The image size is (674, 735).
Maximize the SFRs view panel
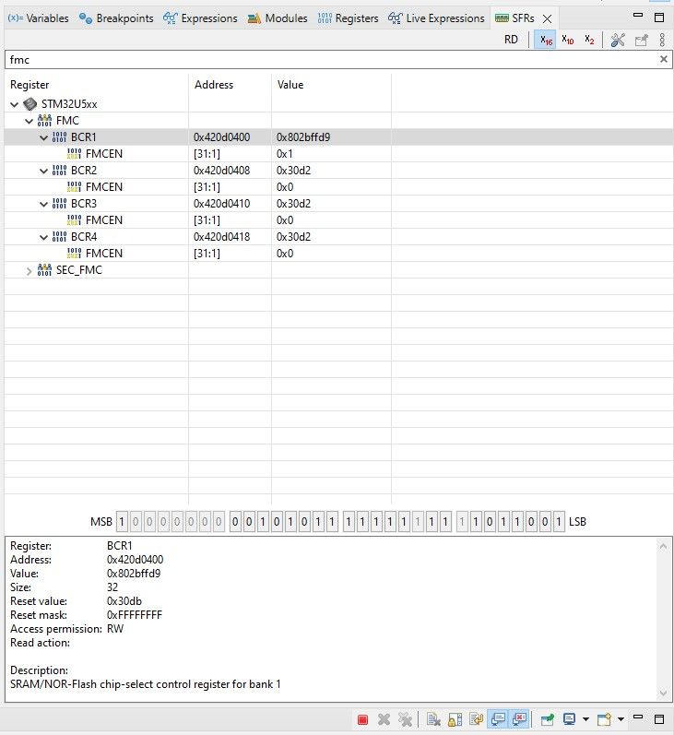point(659,18)
